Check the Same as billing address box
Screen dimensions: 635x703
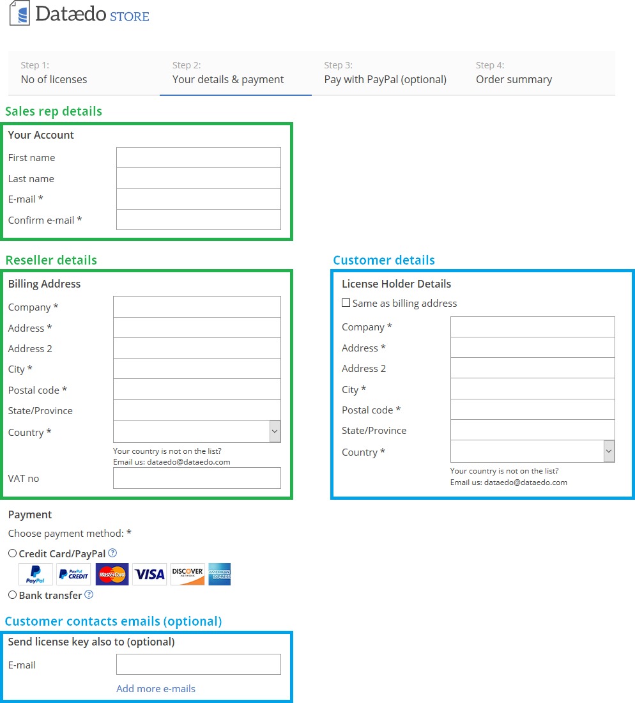(346, 303)
